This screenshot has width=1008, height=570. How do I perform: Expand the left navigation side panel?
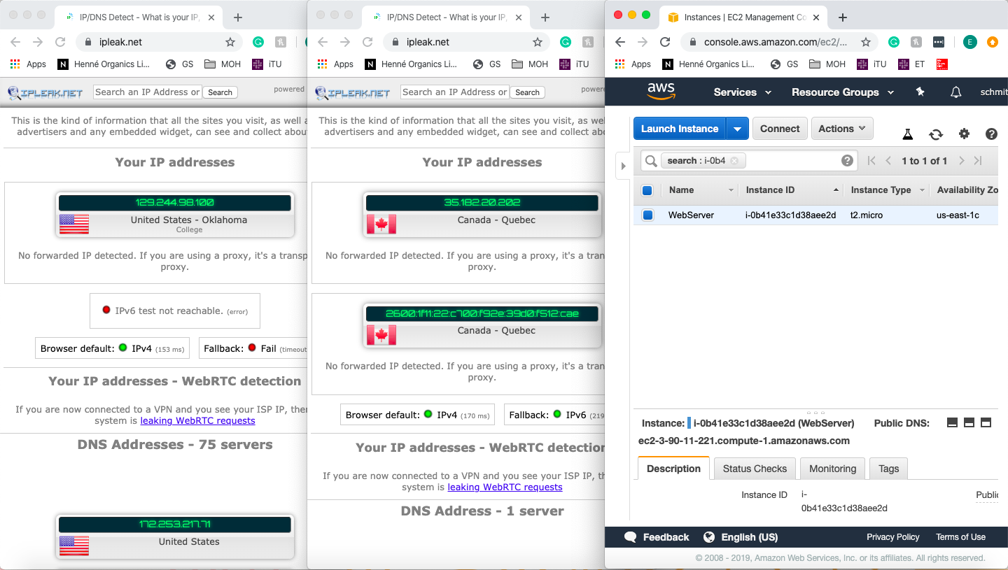coord(623,166)
